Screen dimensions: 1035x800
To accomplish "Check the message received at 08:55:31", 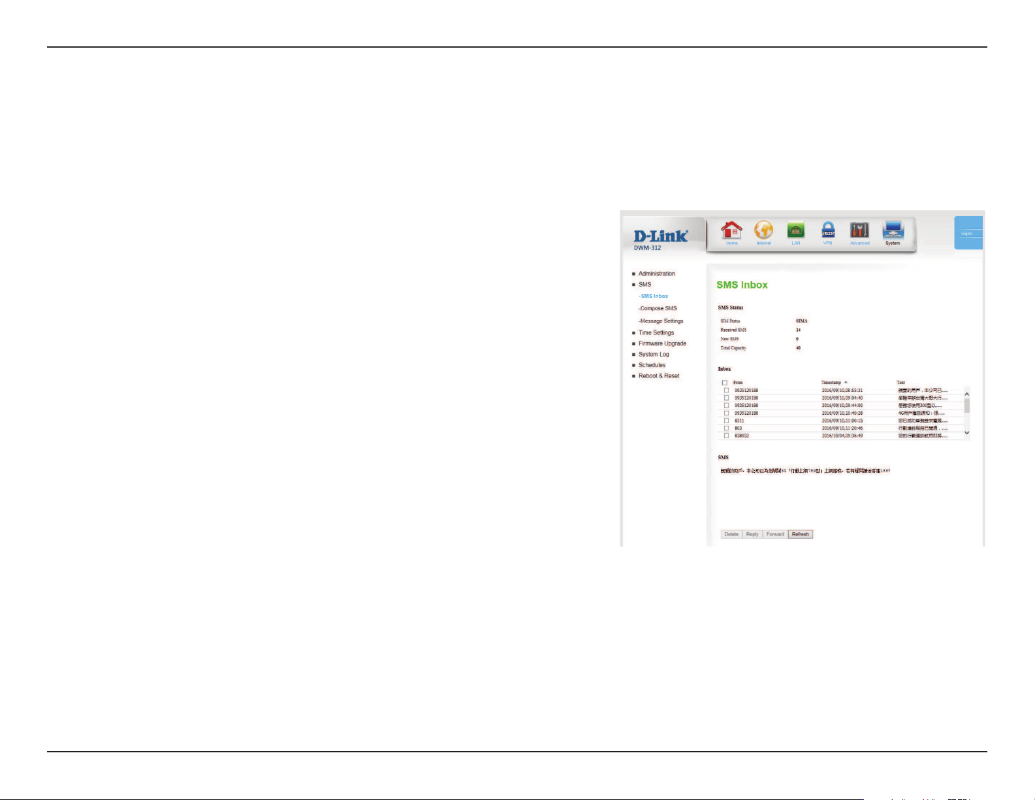I will [726, 391].
